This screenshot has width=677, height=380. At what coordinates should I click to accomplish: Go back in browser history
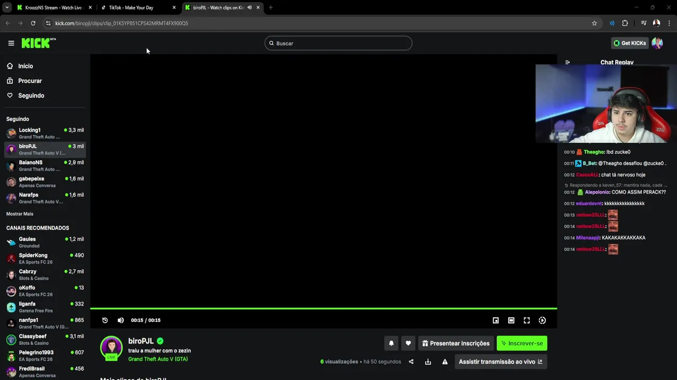(7, 23)
